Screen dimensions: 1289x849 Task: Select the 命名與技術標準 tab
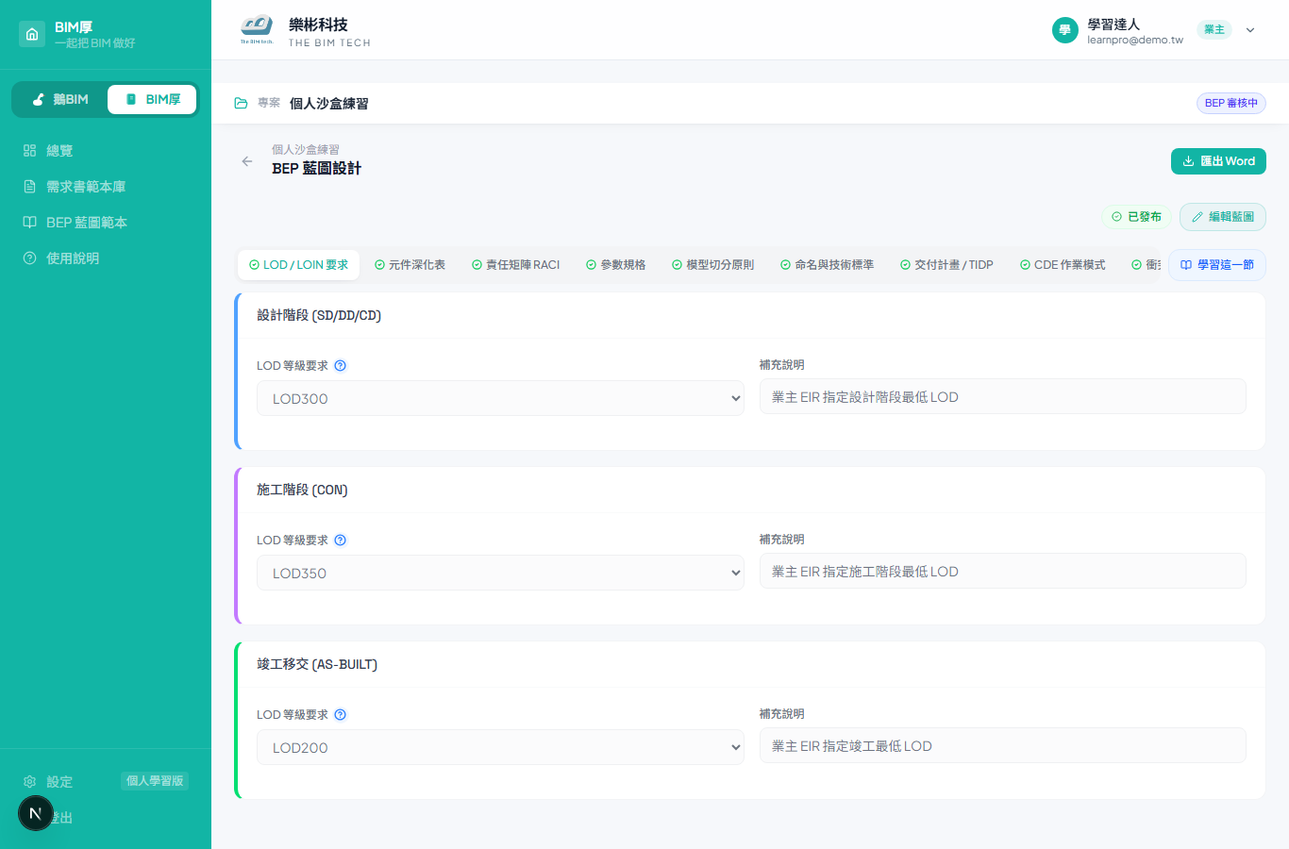pyautogui.click(x=827, y=265)
